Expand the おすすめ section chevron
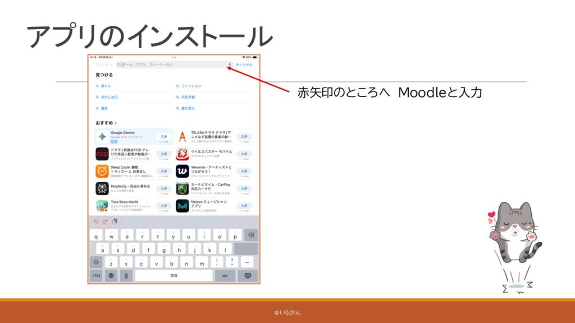 [x=116, y=122]
